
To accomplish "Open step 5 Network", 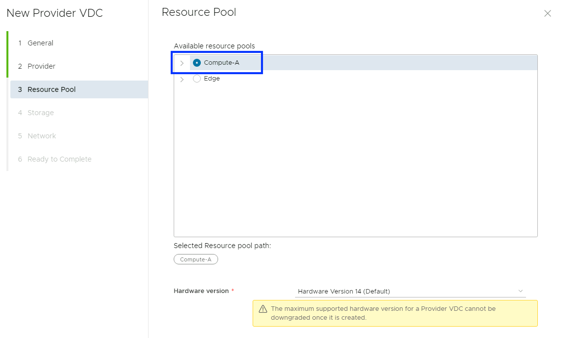I will [41, 136].
